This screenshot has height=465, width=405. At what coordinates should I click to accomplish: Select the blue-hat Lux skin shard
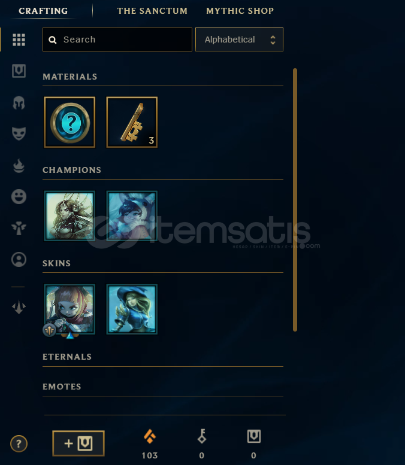[132, 309]
